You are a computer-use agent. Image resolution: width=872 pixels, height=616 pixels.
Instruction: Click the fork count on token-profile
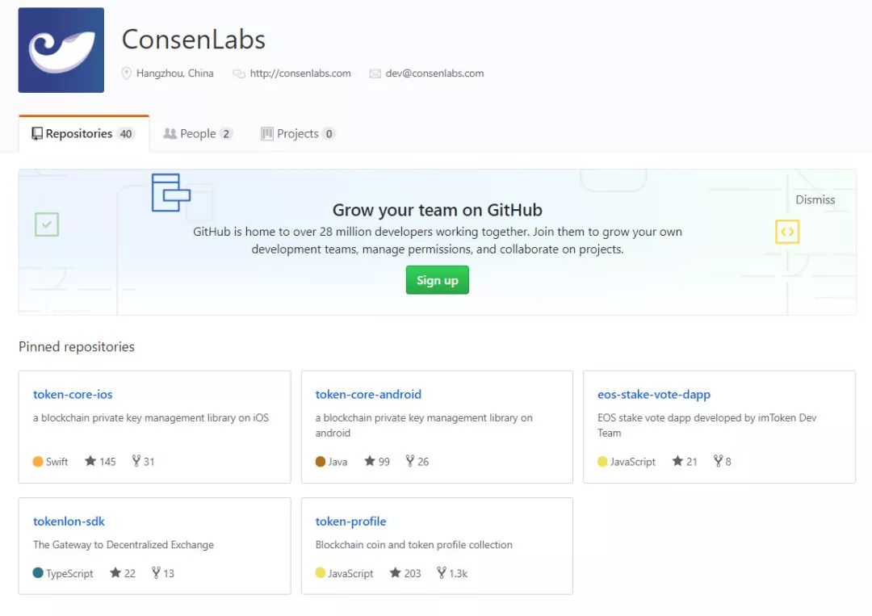pyautogui.click(x=458, y=573)
